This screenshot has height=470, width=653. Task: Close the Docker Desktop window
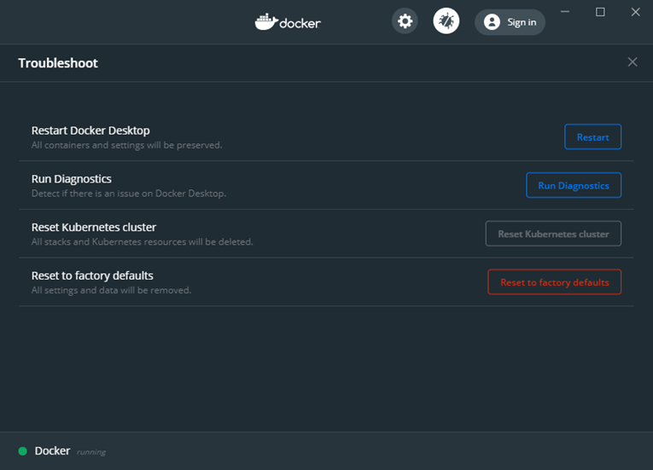coord(636,12)
